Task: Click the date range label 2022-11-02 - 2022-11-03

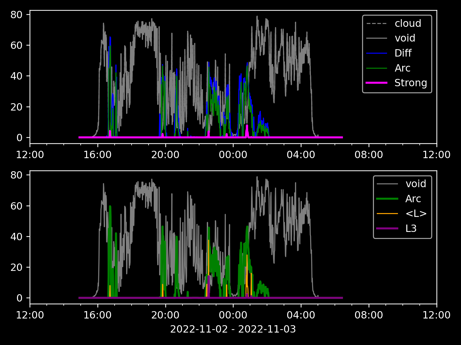Action: point(233,329)
